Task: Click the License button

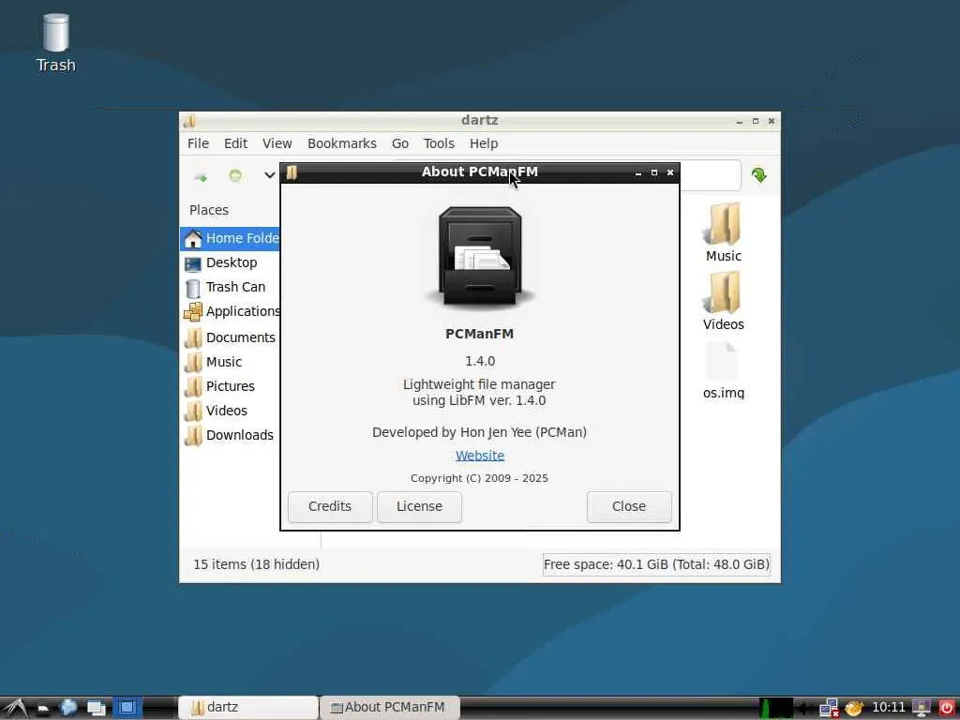Action: pyautogui.click(x=419, y=506)
